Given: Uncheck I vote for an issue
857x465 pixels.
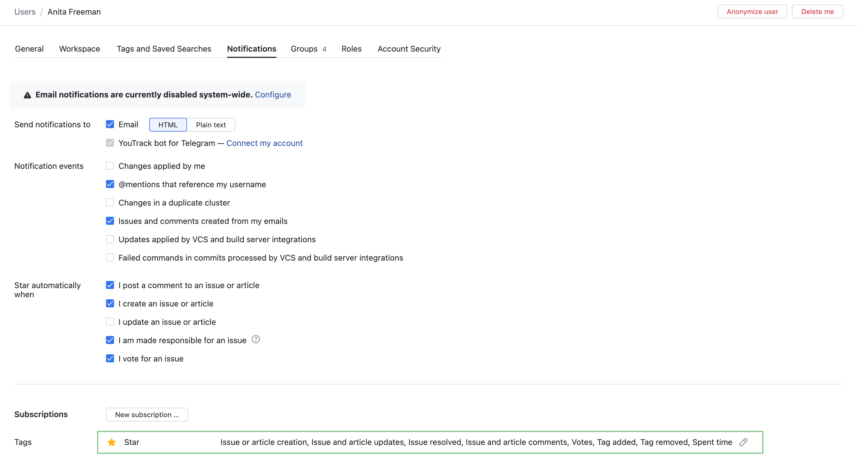Looking at the screenshot, I should point(110,358).
